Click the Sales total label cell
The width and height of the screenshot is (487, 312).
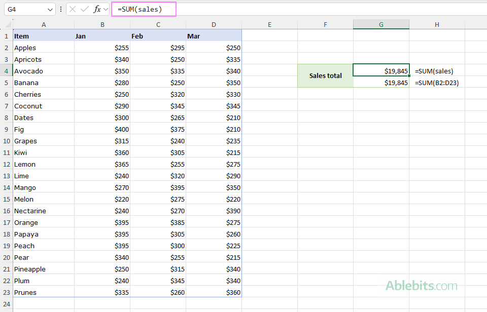[325, 76]
